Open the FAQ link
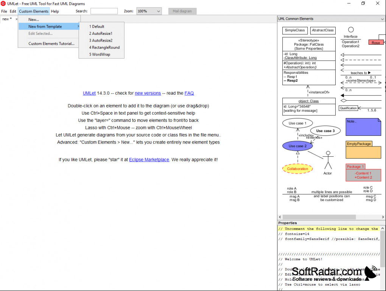Viewport: 386px width, 291px height. (x=189, y=93)
